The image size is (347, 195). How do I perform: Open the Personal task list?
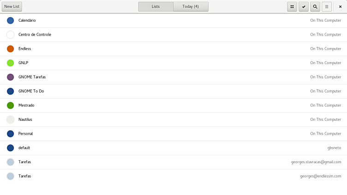pyautogui.click(x=25, y=134)
